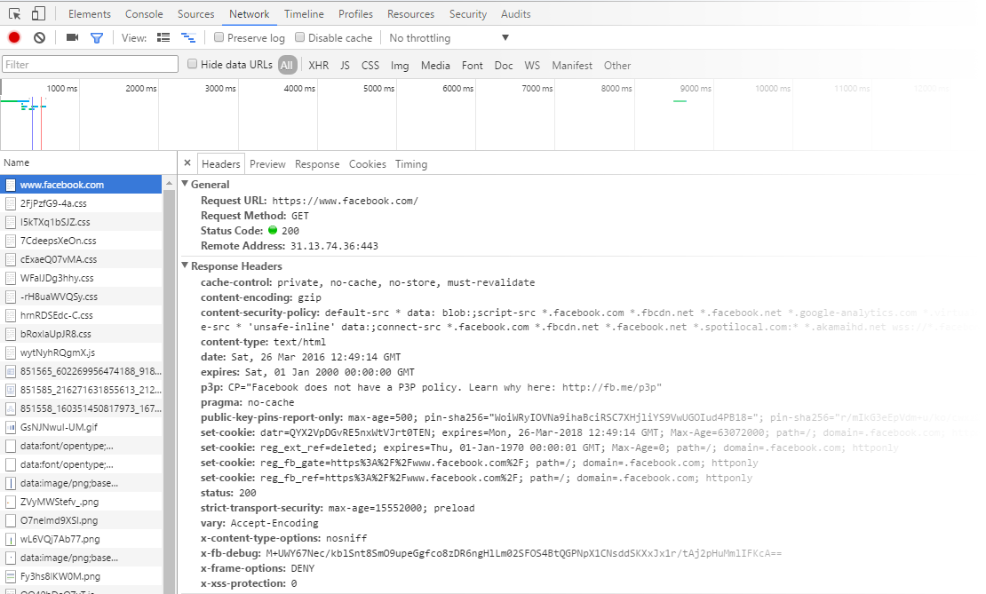The image size is (986, 594).
Task: Collapse the General section
Action: (185, 184)
